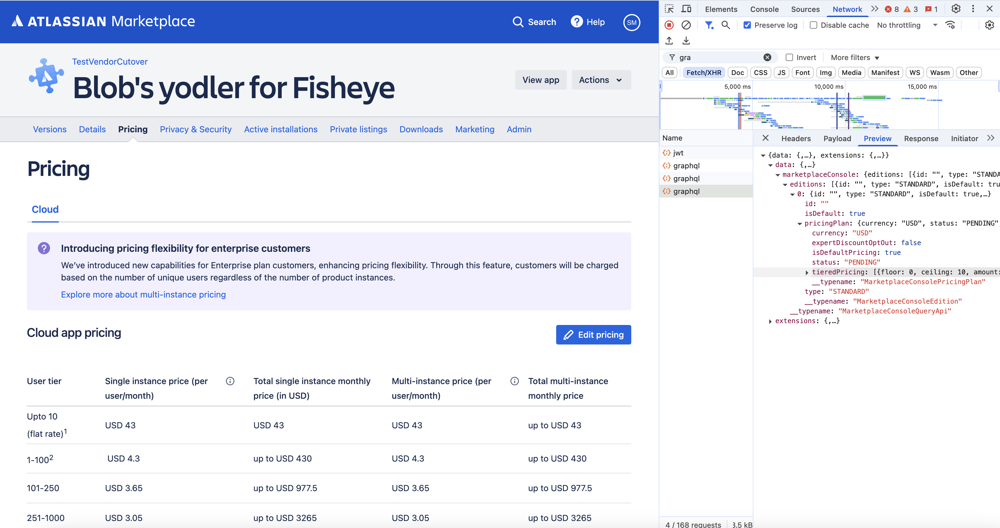The image size is (1000, 528).
Task: Expand the tieredPricing array node
Action: (807, 273)
